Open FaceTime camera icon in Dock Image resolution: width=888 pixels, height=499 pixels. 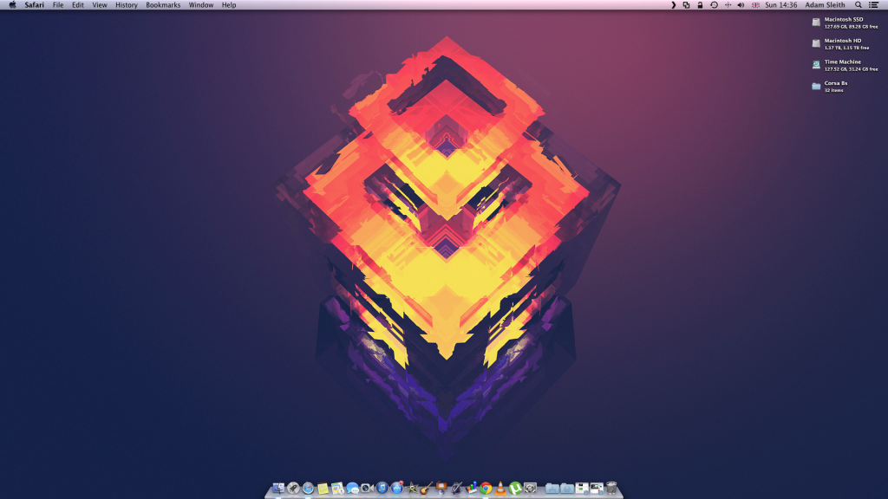(367, 488)
